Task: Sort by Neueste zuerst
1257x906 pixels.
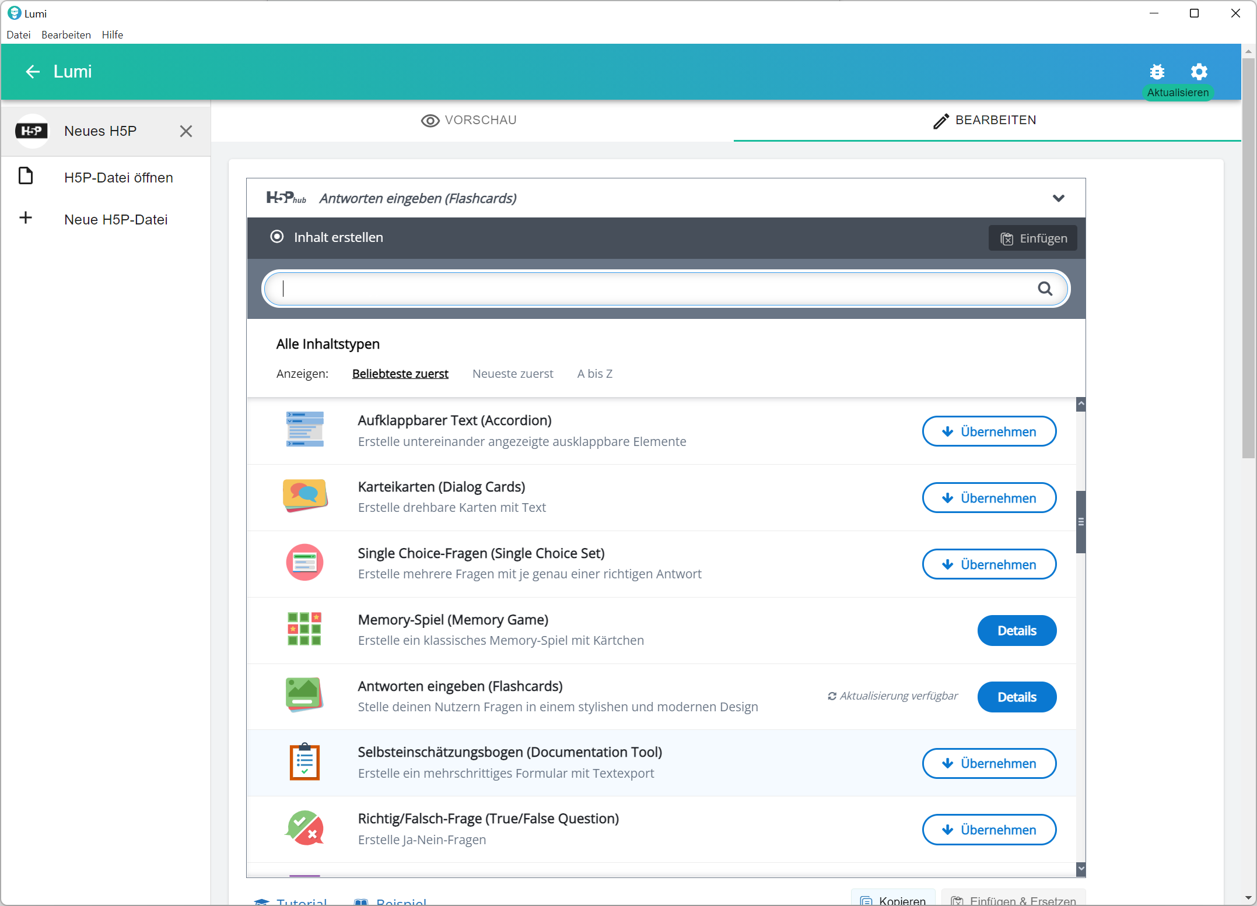Action: pyautogui.click(x=512, y=374)
